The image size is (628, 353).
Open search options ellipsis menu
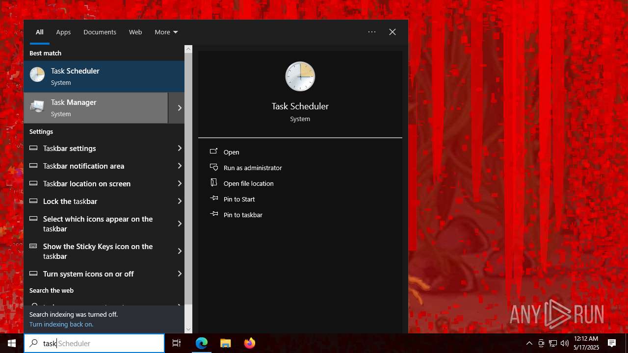(372, 32)
